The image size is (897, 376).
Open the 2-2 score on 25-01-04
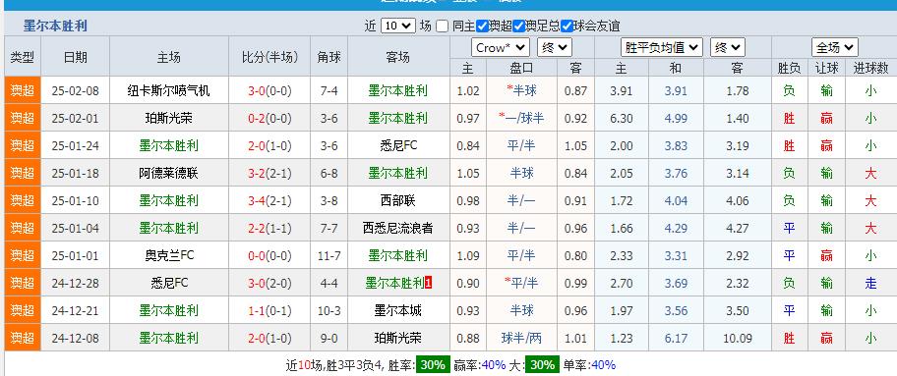(x=257, y=228)
